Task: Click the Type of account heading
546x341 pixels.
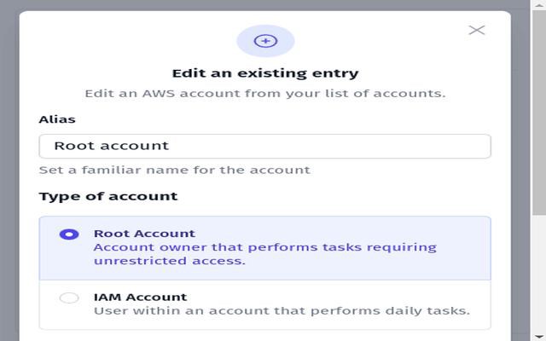Action: click(108, 196)
